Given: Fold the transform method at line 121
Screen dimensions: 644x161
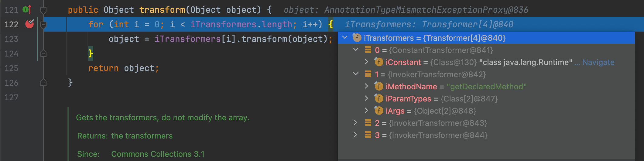Looking at the screenshot, I should pos(43,10).
